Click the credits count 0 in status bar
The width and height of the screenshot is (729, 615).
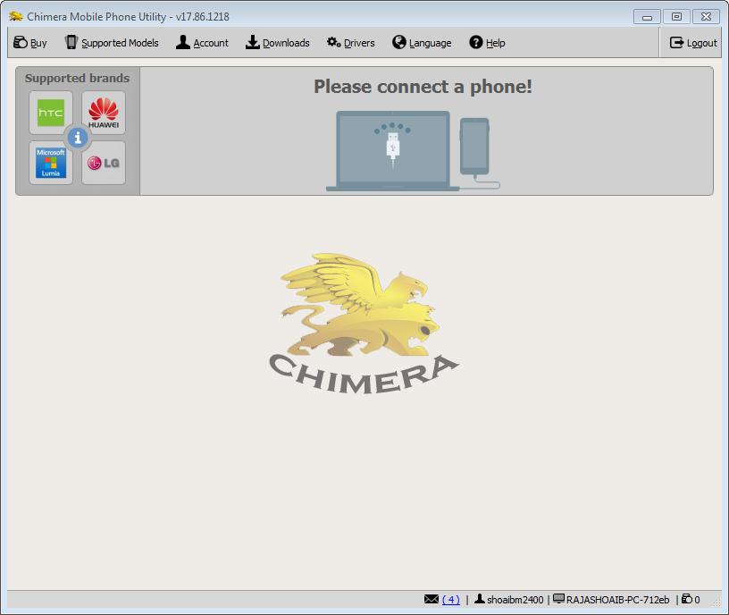(x=697, y=600)
